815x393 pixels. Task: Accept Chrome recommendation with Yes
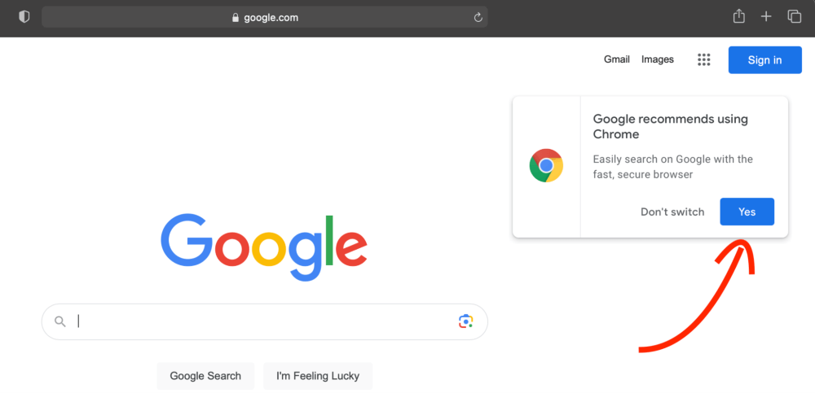(747, 212)
